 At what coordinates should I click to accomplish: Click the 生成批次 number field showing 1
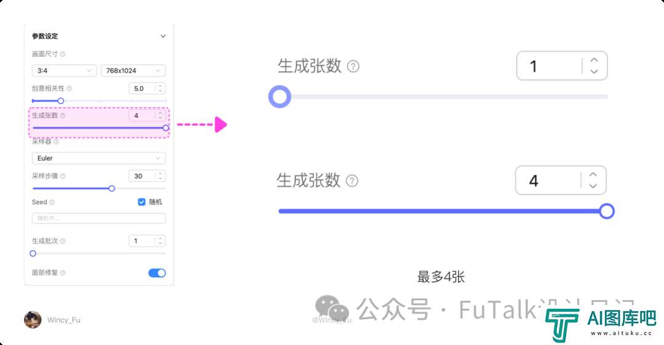(x=147, y=240)
